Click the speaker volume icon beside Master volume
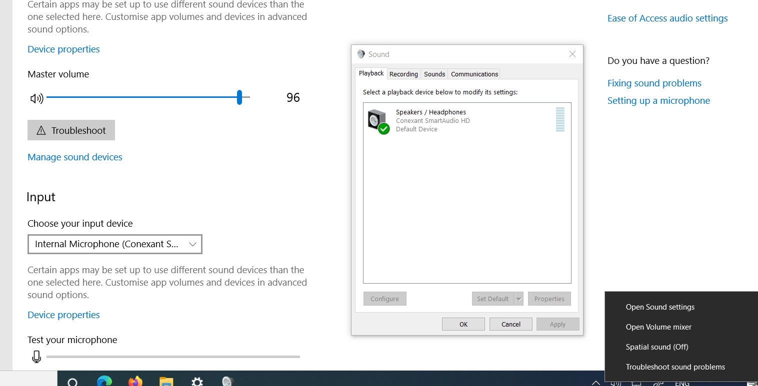 (35, 98)
